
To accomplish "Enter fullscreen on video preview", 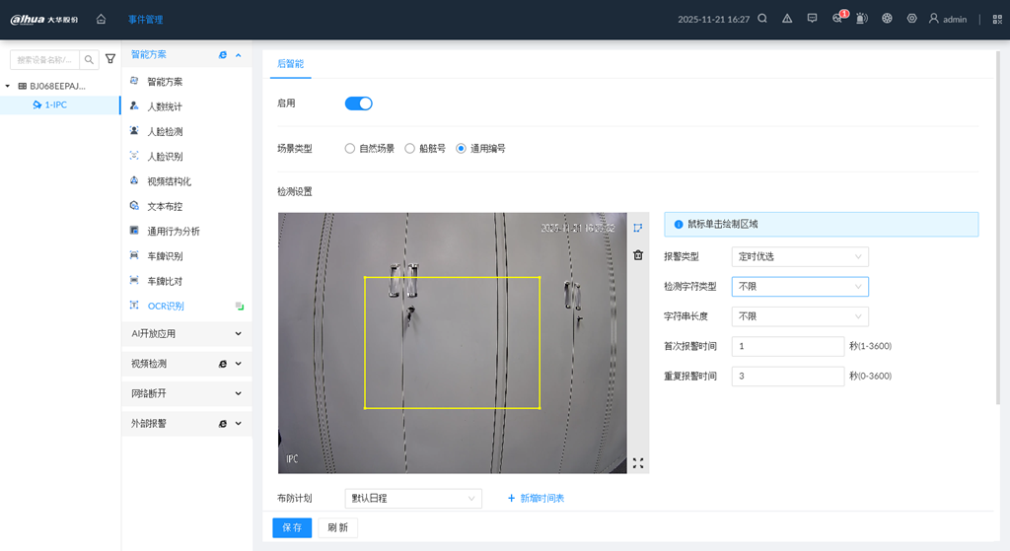I will click(x=638, y=462).
